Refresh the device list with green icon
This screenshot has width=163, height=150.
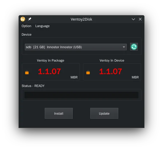click(x=134, y=47)
